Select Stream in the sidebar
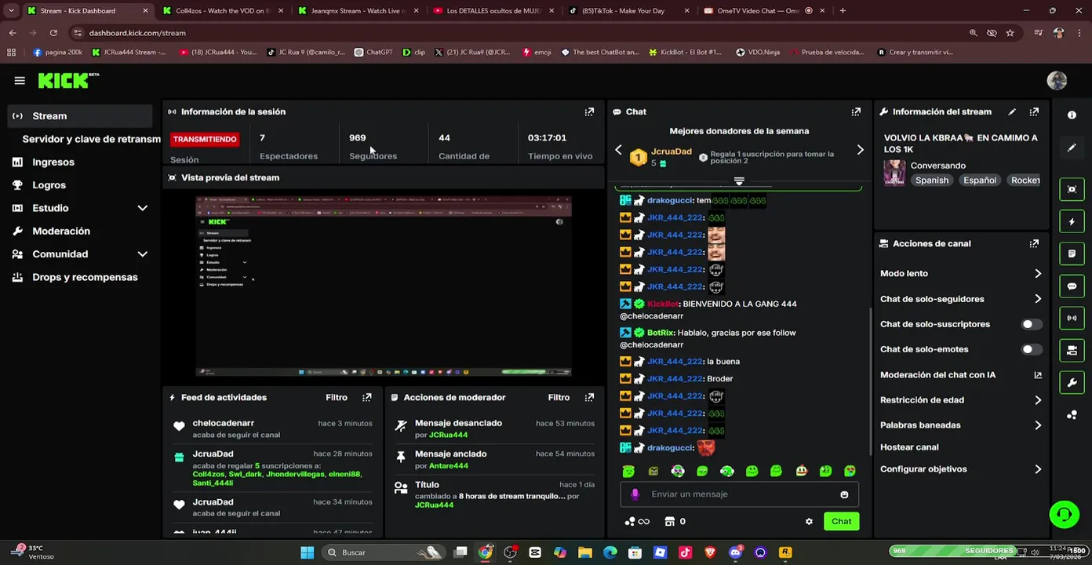 80,116
